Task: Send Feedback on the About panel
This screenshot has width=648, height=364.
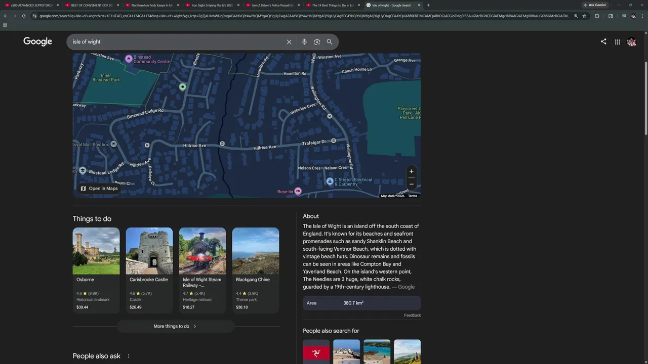Action: [x=412, y=315]
